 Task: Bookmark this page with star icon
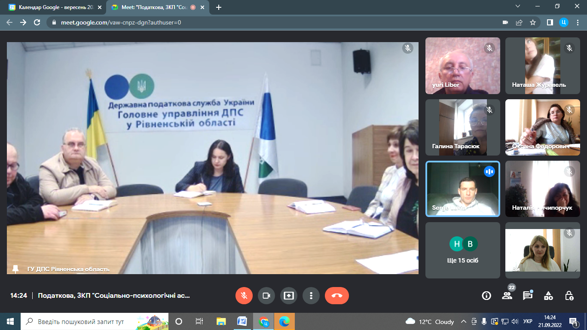[533, 22]
